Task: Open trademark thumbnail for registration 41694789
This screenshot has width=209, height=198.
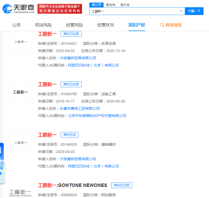Action: pyautogui.click(x=20, y=92)
